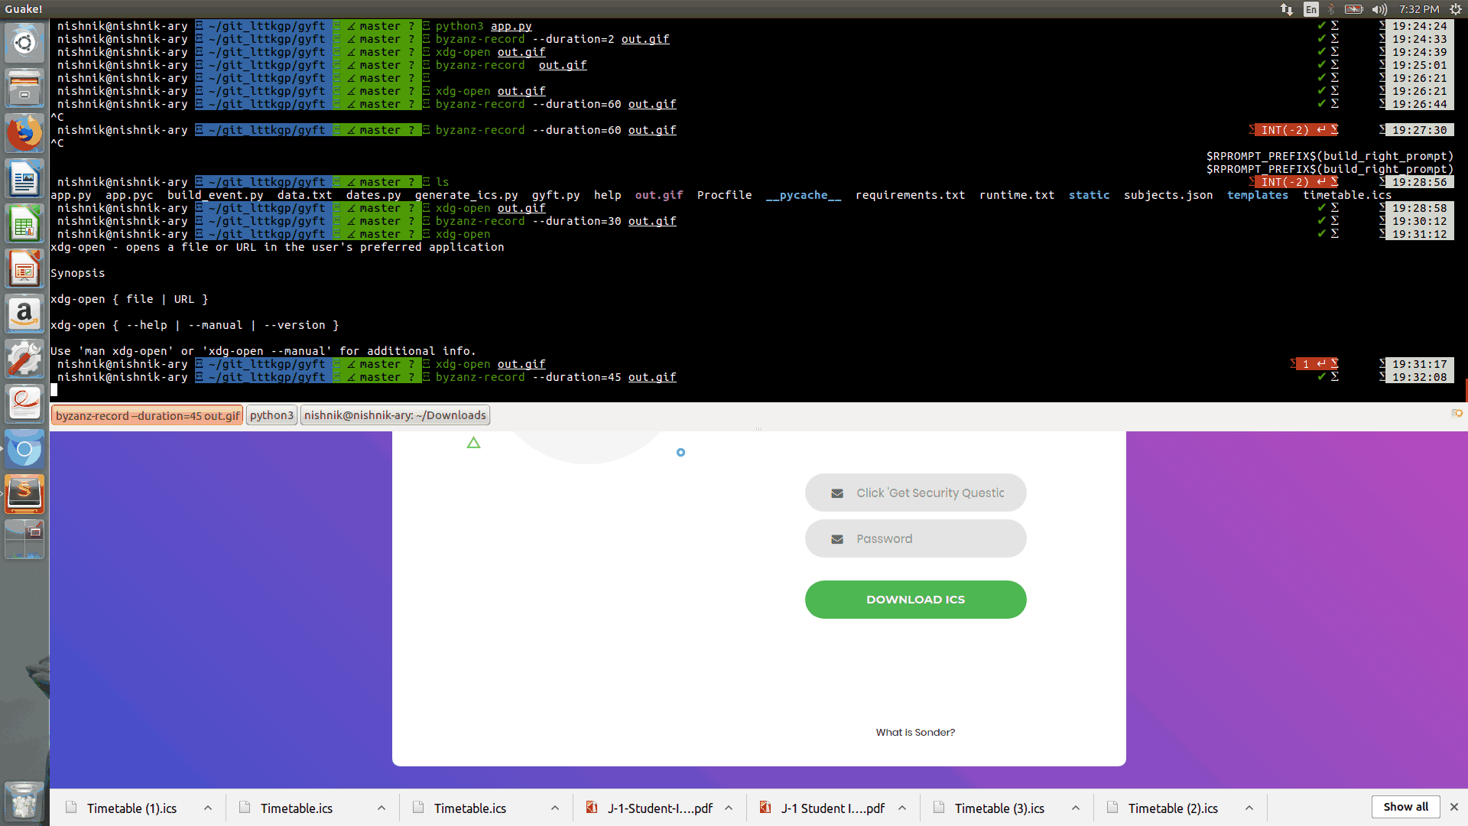Click the Show all downloads button
This screenshot has height=826, width=1468.
pos(1405,807)
